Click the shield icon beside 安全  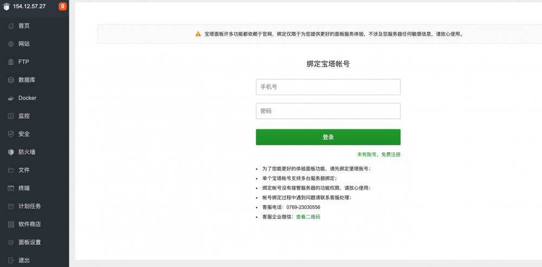[11, 134]
